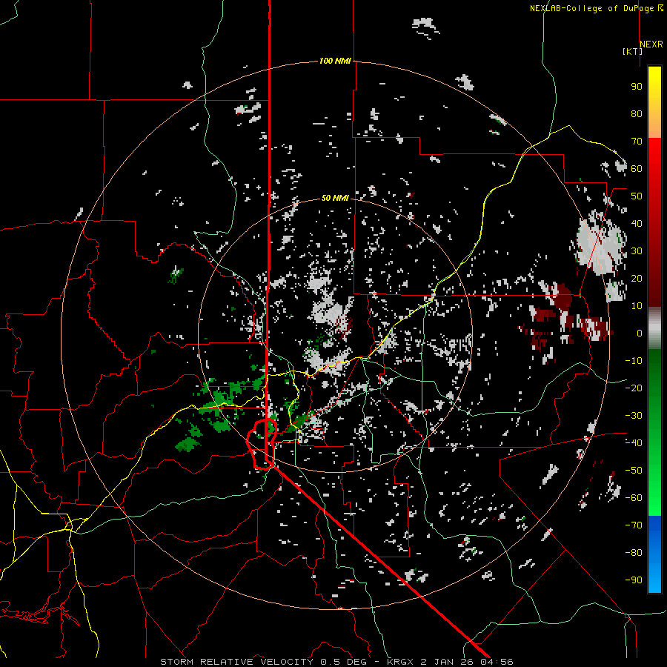This screenshot has width=667, height=667.
Task: Click the positive 50 value on the velocity scale
Action: click(637, 196)
